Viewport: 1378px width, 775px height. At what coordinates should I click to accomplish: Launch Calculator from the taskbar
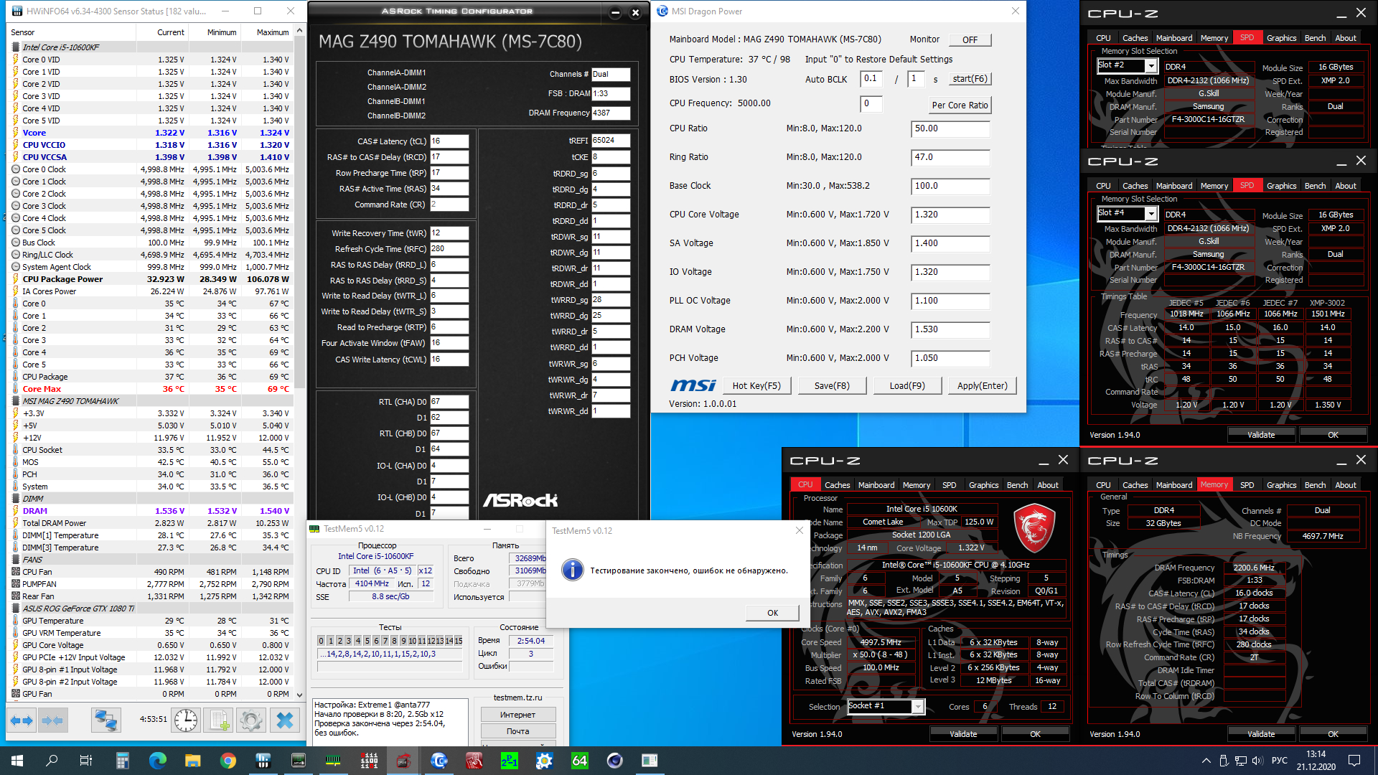(122, 761)
